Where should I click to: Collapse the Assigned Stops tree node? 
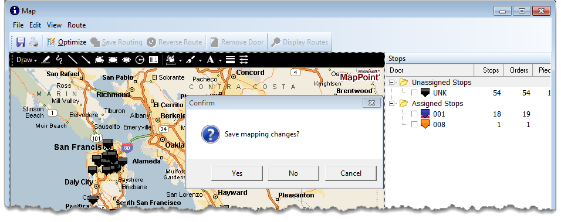[393, 104]
